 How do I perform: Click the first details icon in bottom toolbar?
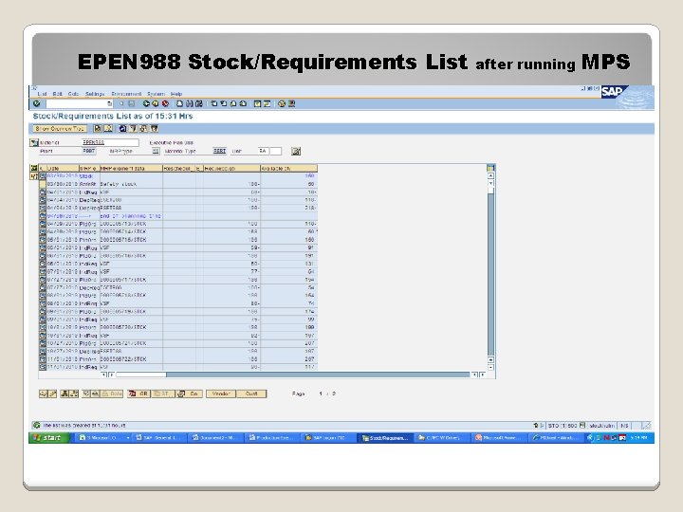43,393
